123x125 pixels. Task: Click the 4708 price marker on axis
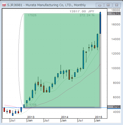click(x=114, y=107)
